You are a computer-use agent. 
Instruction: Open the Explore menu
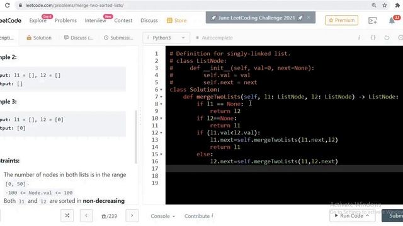click(x=38, y=21)
